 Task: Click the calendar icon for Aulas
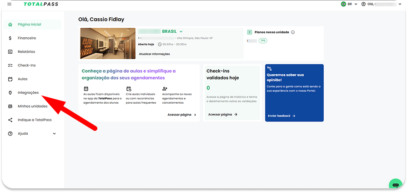[10, 79]
